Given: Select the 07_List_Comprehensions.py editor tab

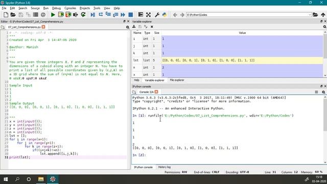Looking at the screenshot, I should click(x=24, y=27).
